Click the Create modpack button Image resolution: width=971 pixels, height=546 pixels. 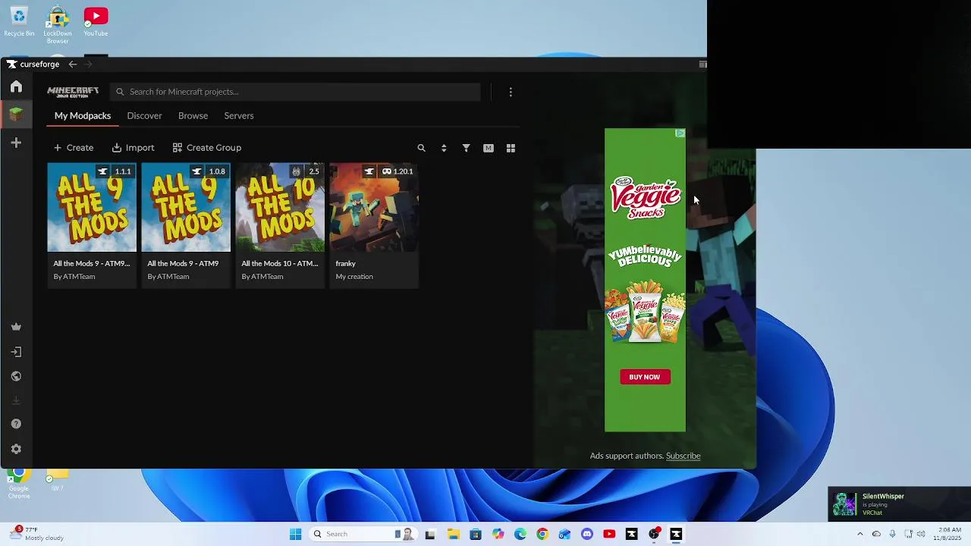pyautogui.click(x=74, y=148)
